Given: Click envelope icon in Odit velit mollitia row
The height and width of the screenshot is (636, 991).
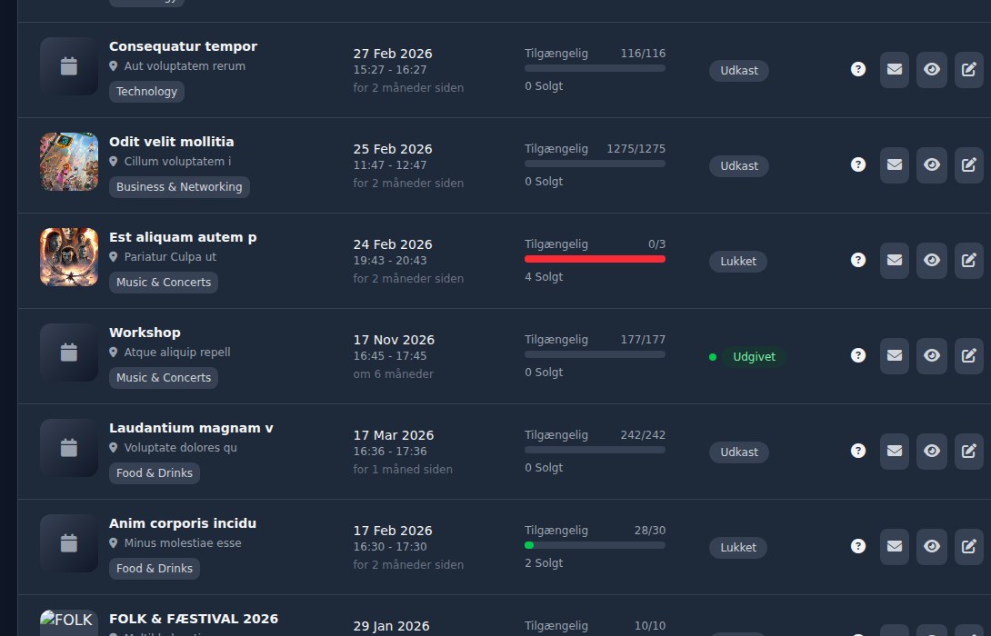Looking at the screenshot, I should 895,164.
